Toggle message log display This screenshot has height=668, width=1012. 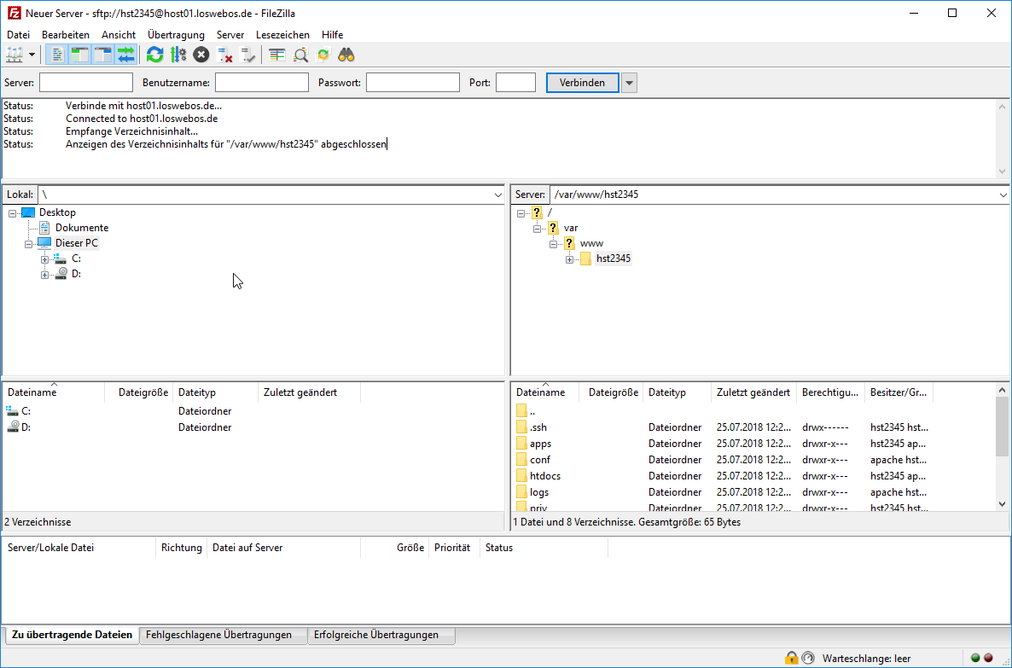57,55
